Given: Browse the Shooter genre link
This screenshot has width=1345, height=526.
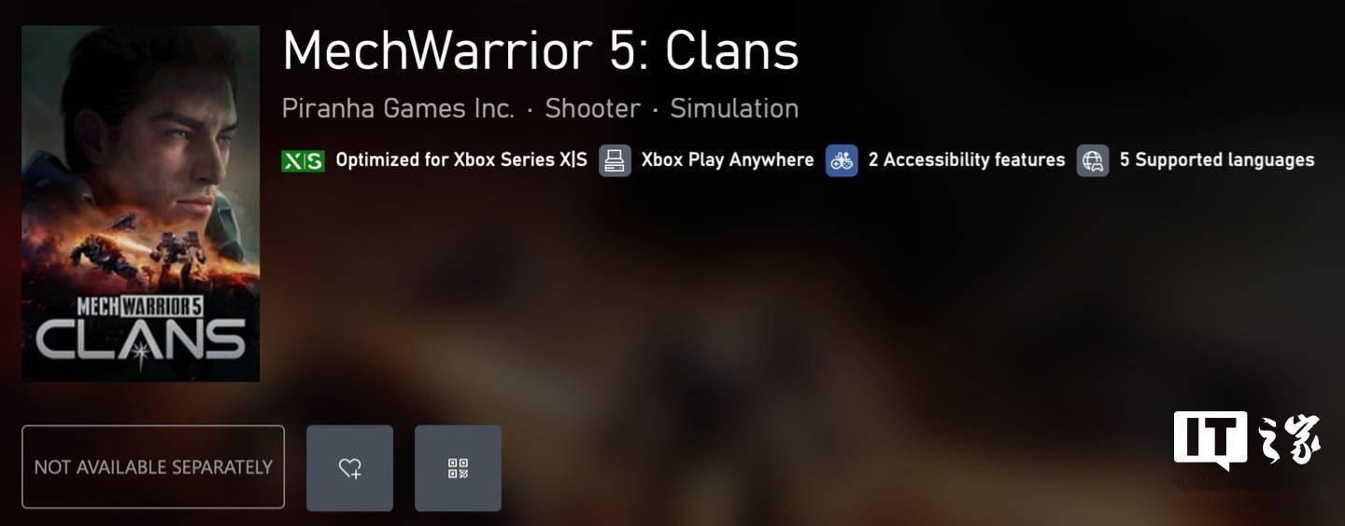Looking at the screenshot, I should 592,108.
